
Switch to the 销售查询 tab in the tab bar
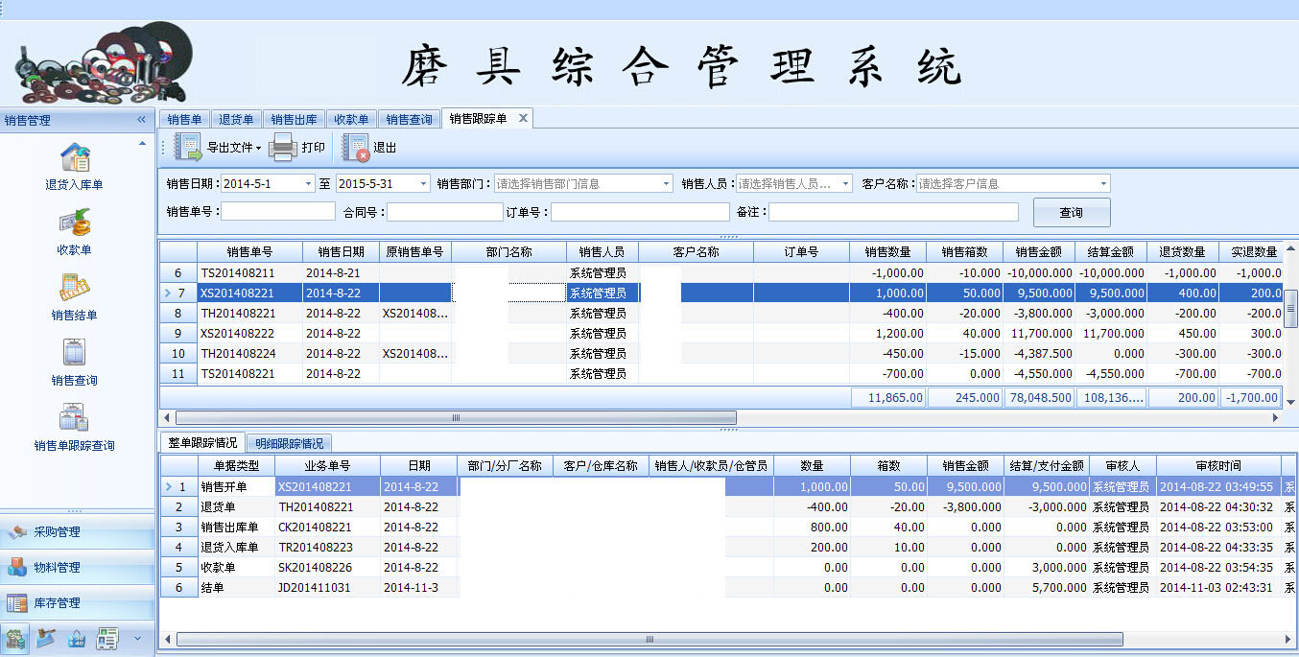coord(410,120)
